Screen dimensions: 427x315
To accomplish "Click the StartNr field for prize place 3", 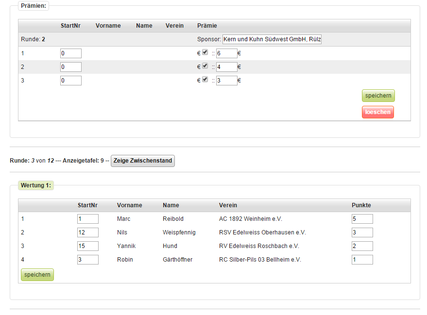I will 71,81.
